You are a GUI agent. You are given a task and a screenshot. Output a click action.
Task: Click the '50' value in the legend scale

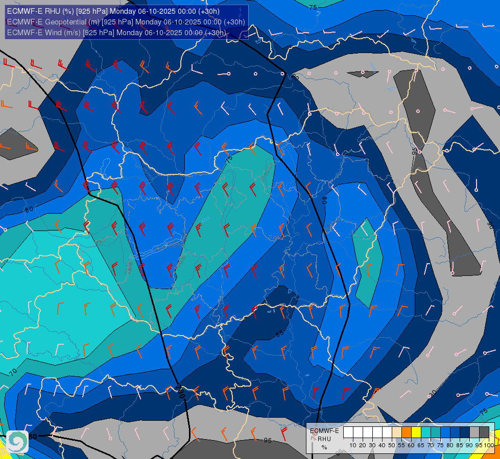(392, 445)
